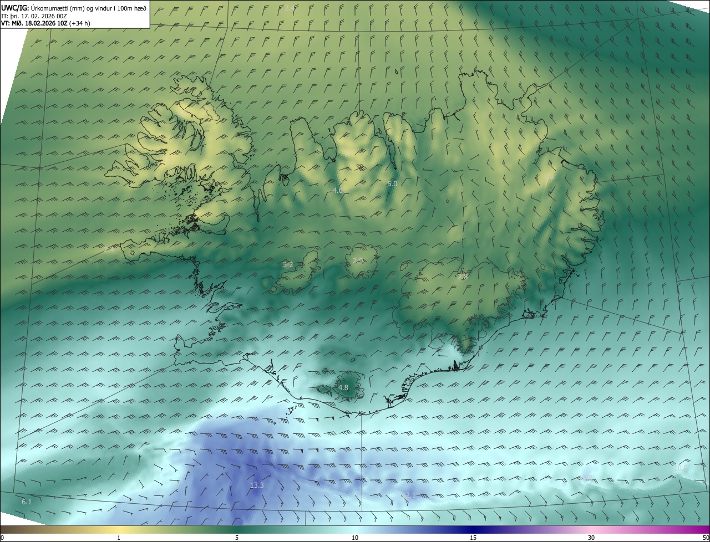The height and width of the screenshot is (542, 710).
Task: Click the 2.8 value on the map
Action: click(x=463, y=277)
